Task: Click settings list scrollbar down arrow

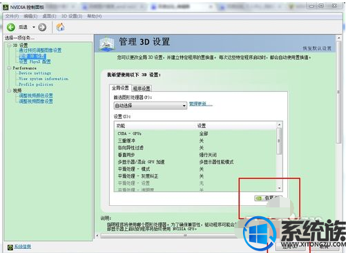Action: (x=279, y=188)
